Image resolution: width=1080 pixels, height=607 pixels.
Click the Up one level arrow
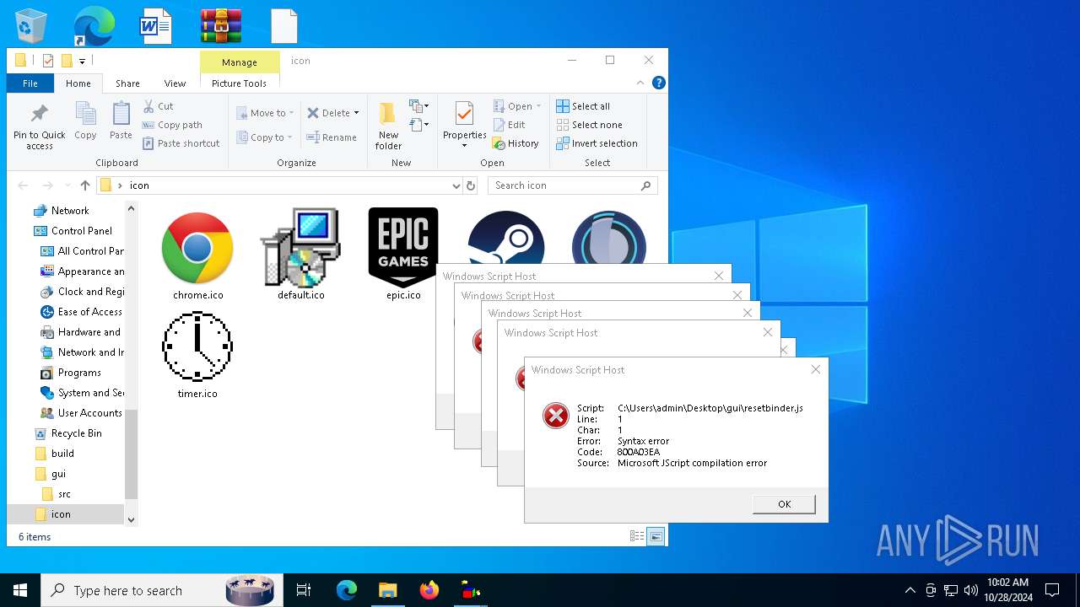[x=84, y=185]
